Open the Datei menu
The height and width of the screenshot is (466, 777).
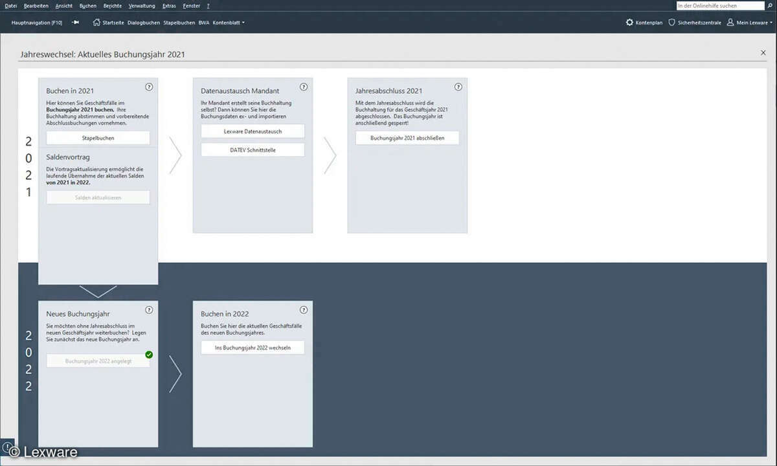10,6
